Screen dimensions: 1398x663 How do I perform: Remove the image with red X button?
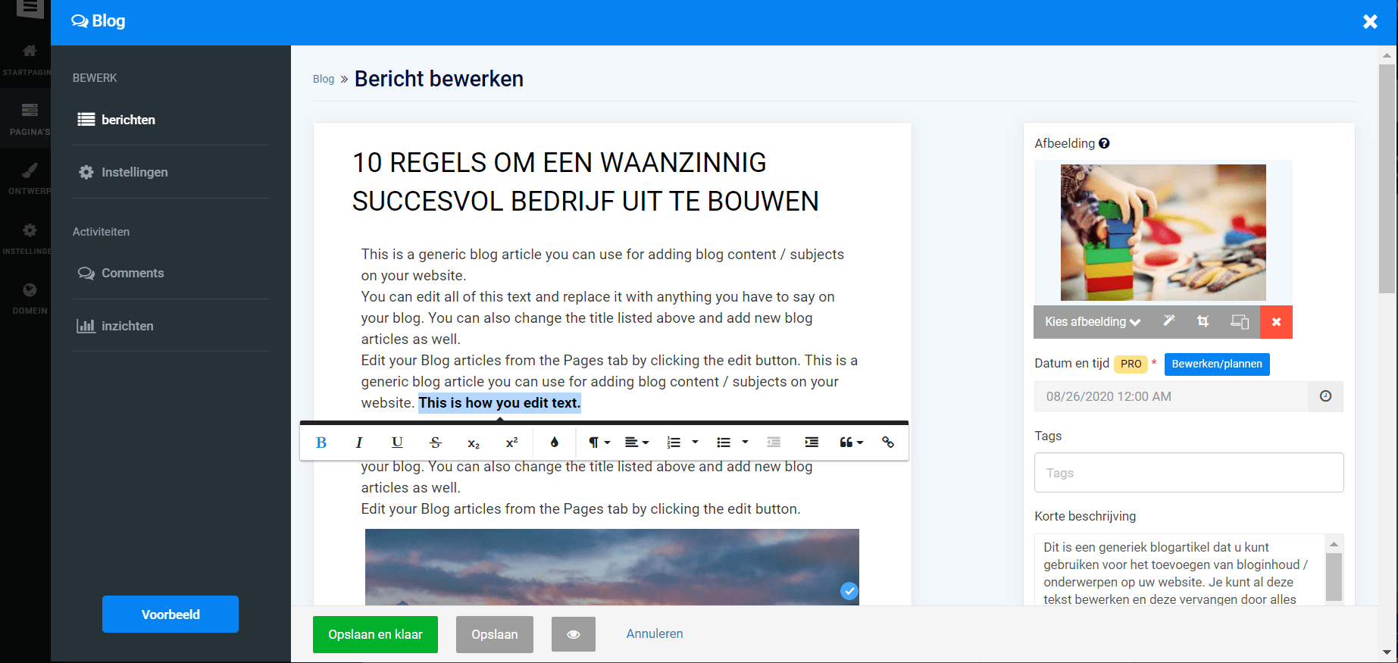click(x=1276, y=322)
